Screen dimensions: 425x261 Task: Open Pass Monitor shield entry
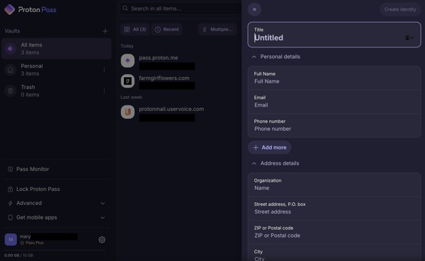(x=57, y=169)
